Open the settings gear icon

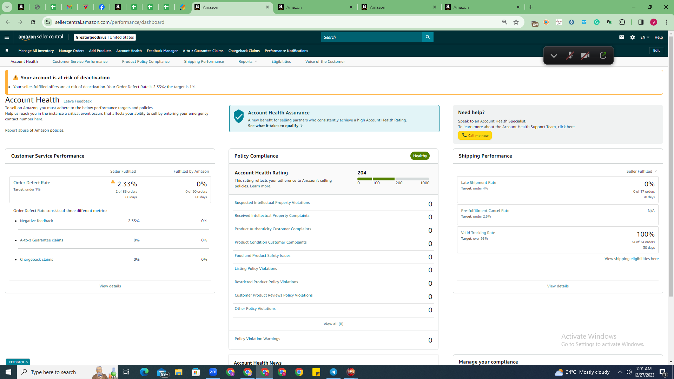pos(633,37)
